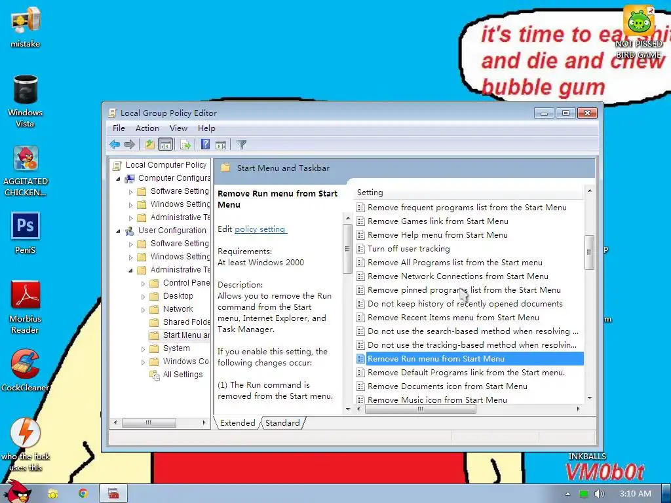Image resolution: width=671 pixels, height=503 pixels.
Task: Toggle Show/Hide Console Tree toolbar icon
Action: (x=165, y=145)
